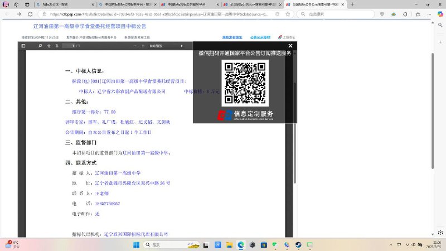446x251 pixels.
Task: Open the taskbar clock and date
Action: click(434, 244)
